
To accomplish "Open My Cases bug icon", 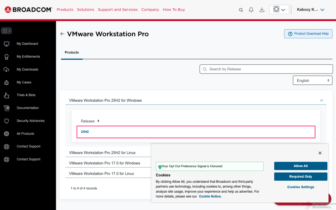I will tap(7, 82).
